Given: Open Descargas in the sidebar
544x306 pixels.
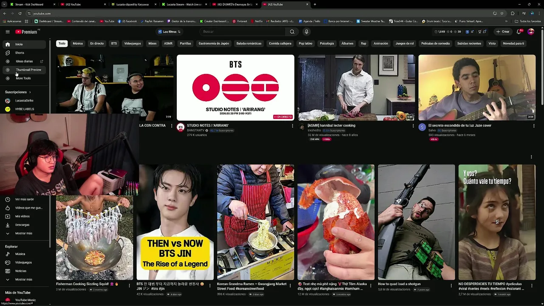Looking at the screenshot, I should [25, 225].
